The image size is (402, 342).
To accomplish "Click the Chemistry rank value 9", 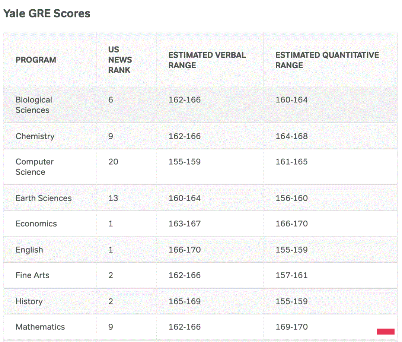I will [111, 136].
